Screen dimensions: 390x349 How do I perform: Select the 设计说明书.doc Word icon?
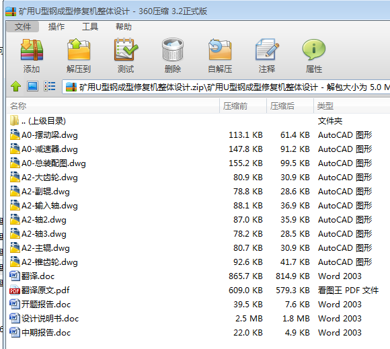coord(15,318)
